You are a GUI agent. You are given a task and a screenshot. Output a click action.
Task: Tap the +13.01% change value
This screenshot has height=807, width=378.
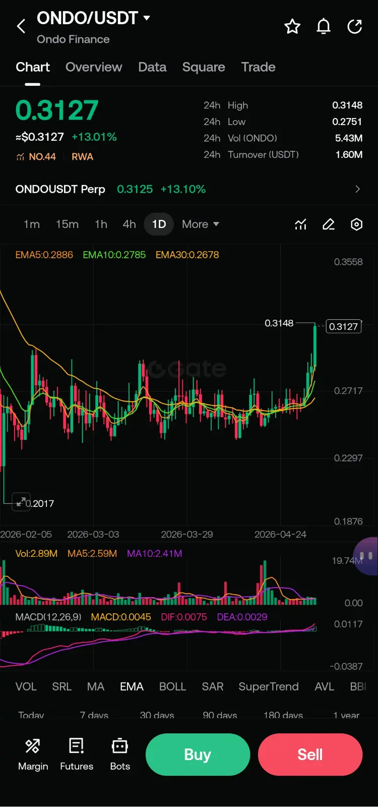click(94, 137)
